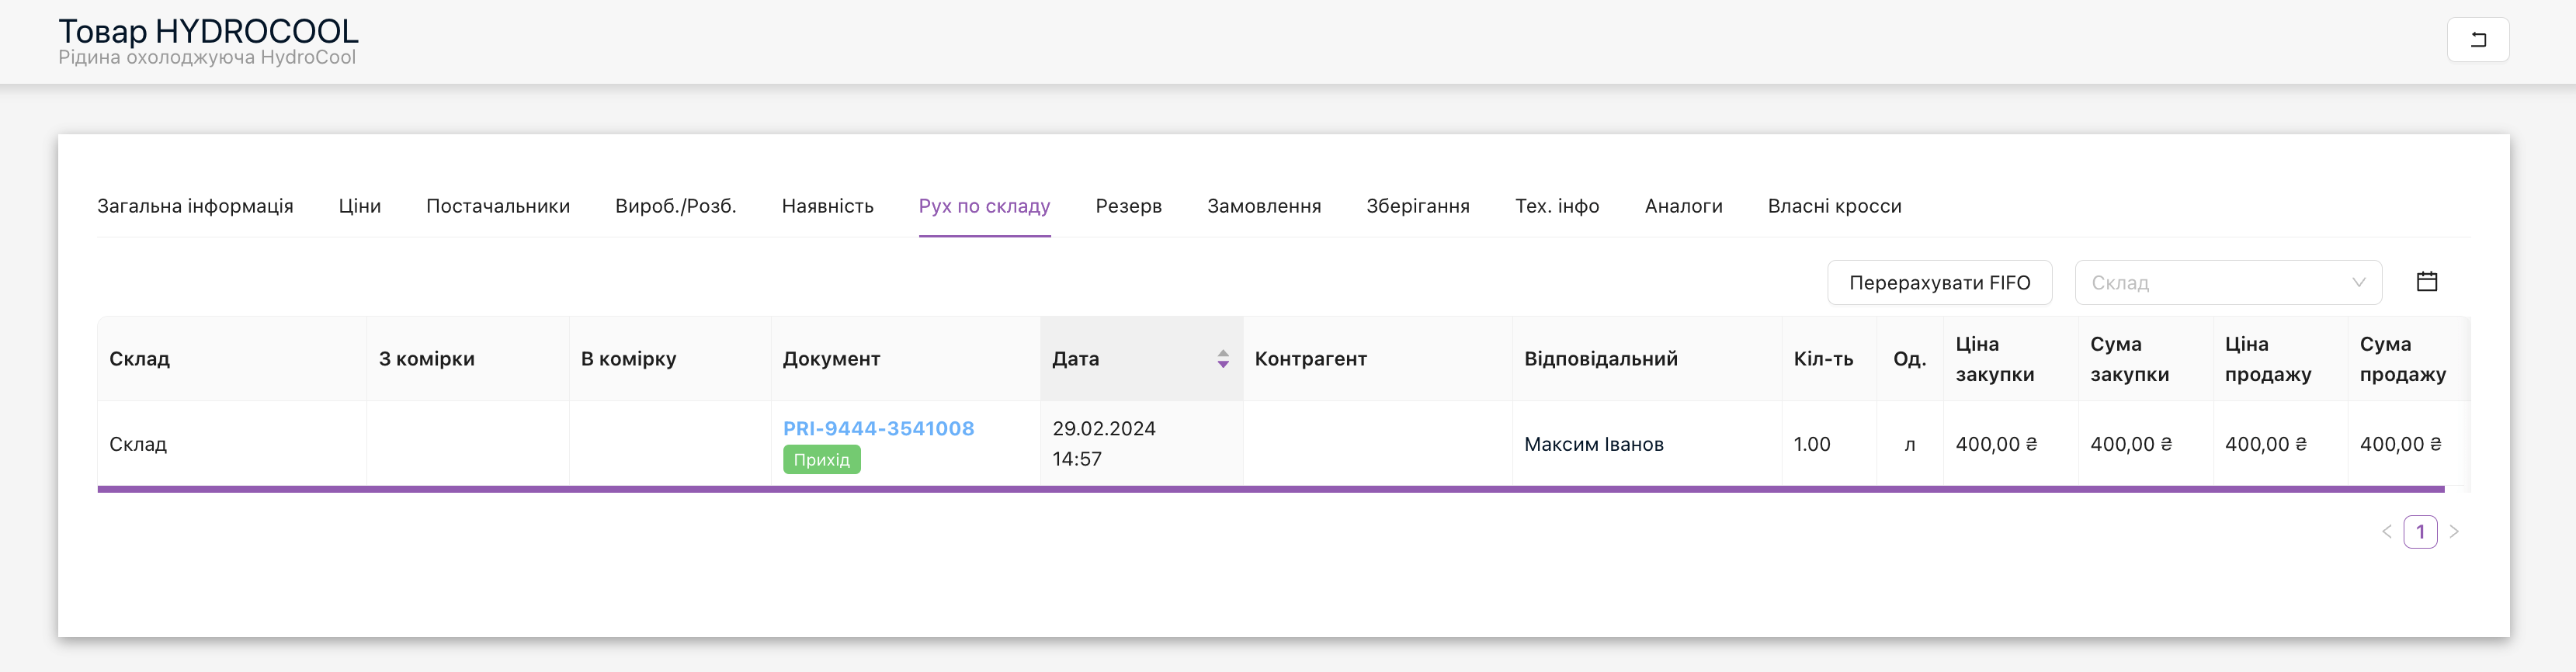The width and height of the screenshot is (2576, 672).
Task: Open the Ціни tab
Action: tap(359, 206)
